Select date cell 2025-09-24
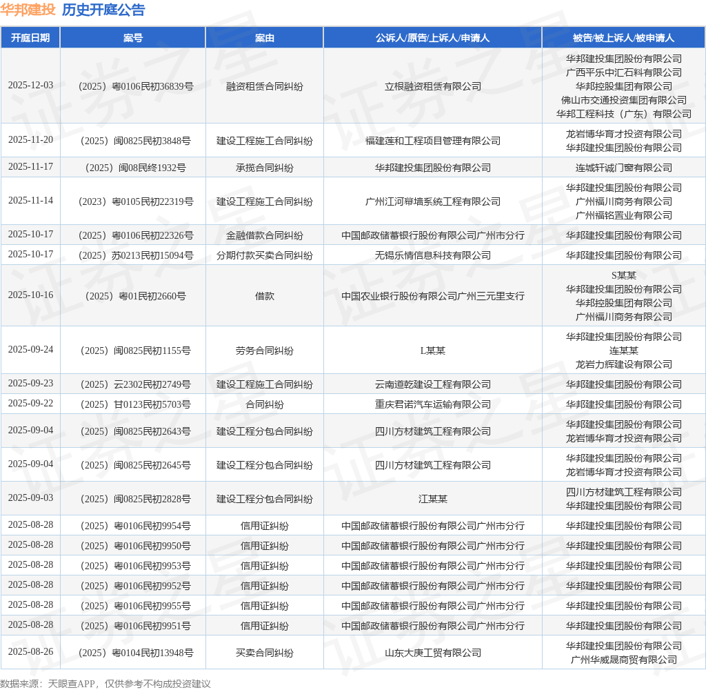This screenshot has height=690, width=706. point(30,350)
